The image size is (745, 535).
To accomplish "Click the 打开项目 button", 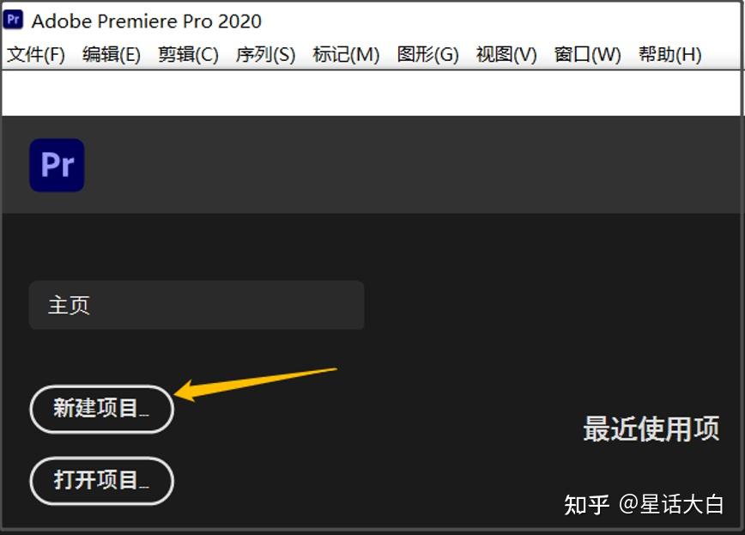I will [101, 481].
